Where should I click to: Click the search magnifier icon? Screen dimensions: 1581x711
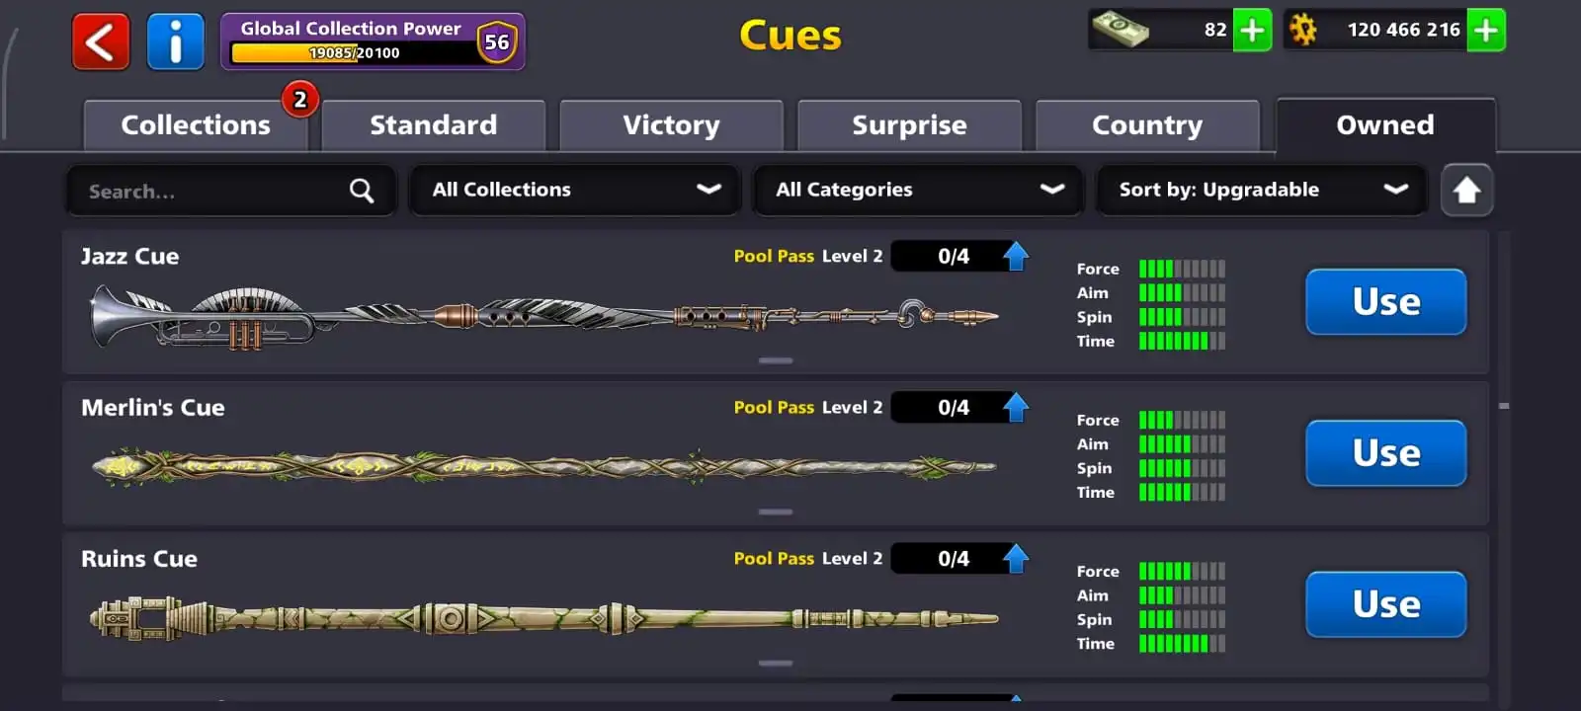pos(362,191)
